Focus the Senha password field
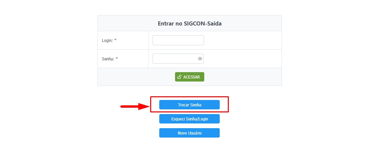 click(x=175, y=59)
